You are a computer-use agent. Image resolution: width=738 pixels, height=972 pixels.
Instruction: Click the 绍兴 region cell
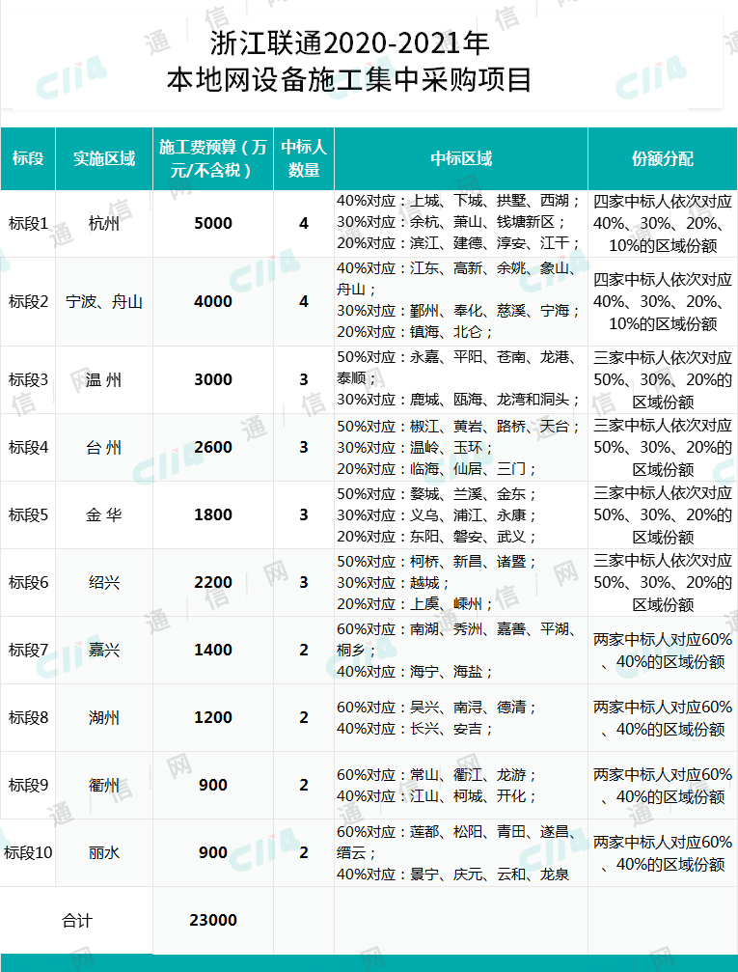[104, 582]
